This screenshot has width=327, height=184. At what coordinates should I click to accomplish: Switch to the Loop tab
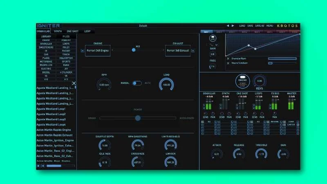click(x=87, y=31)
